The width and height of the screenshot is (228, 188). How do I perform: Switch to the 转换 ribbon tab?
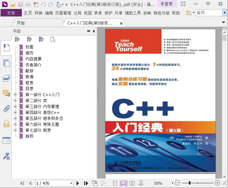point(39,13)
